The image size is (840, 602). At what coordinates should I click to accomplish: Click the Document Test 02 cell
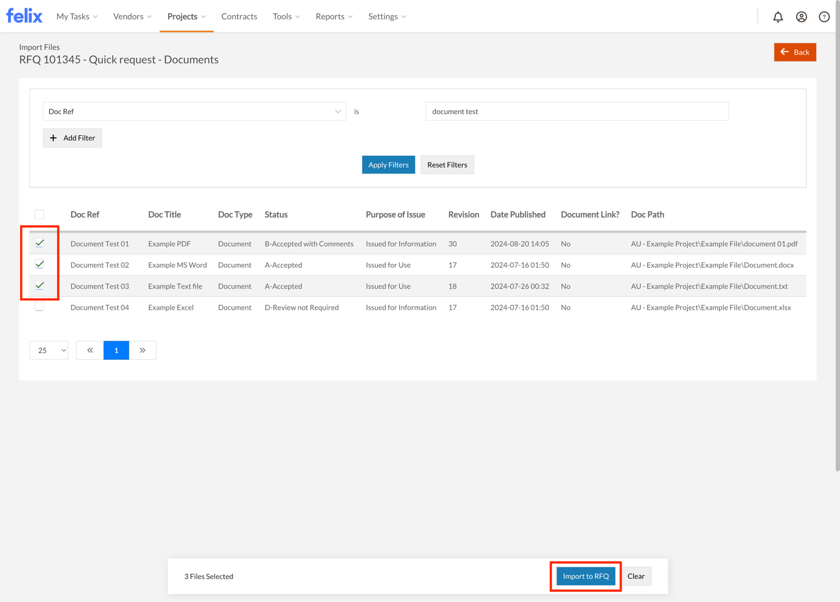click(x=100, y=265)
